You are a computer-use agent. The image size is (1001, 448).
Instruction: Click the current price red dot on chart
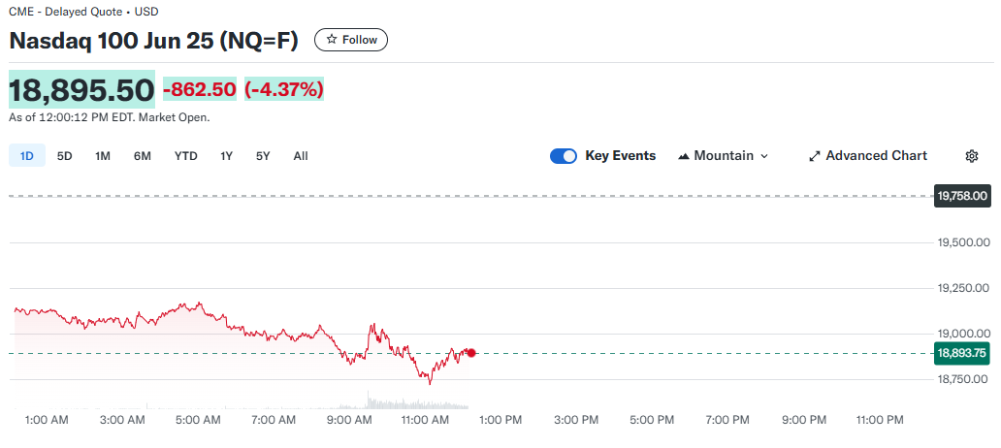[x=471, y=353]
